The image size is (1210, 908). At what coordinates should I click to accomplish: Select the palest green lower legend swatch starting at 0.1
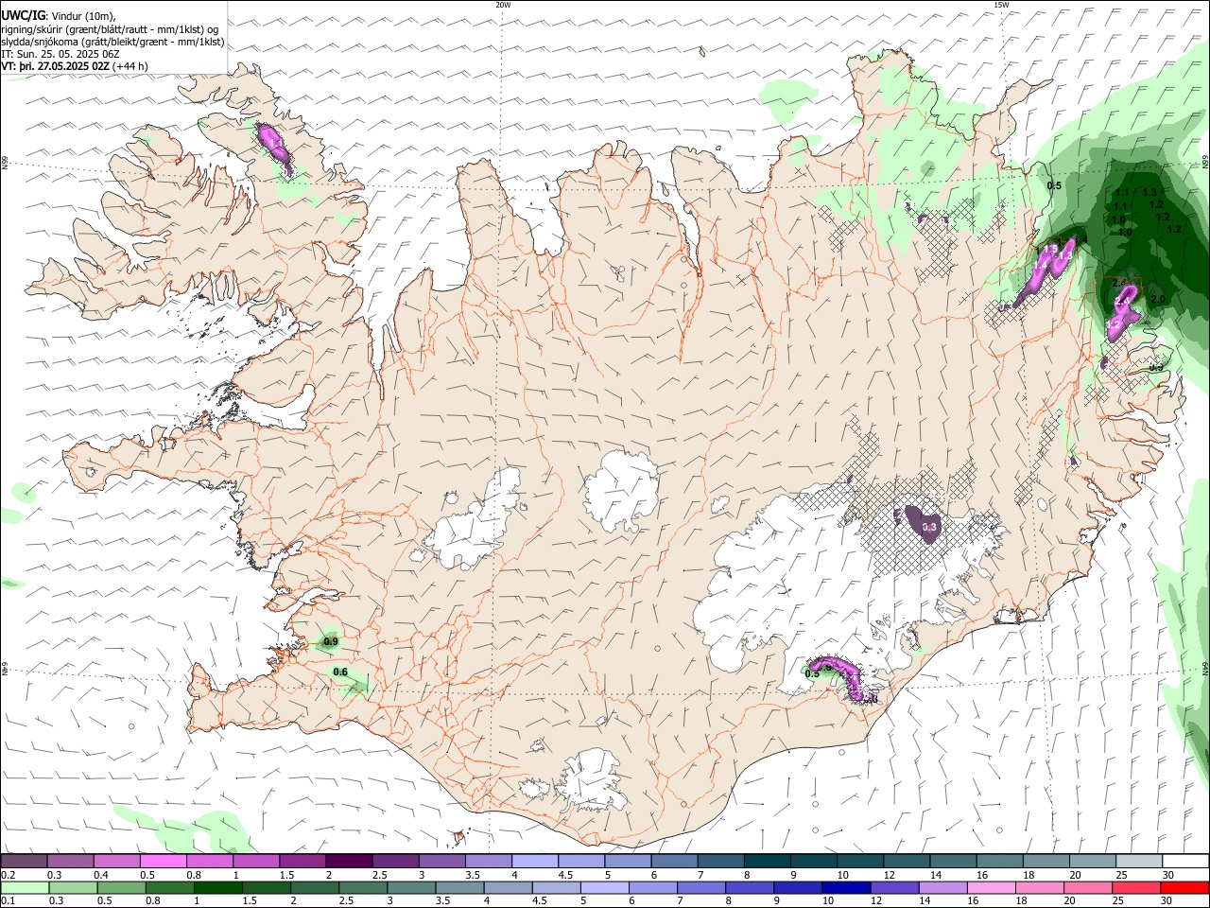coord(24,887)
